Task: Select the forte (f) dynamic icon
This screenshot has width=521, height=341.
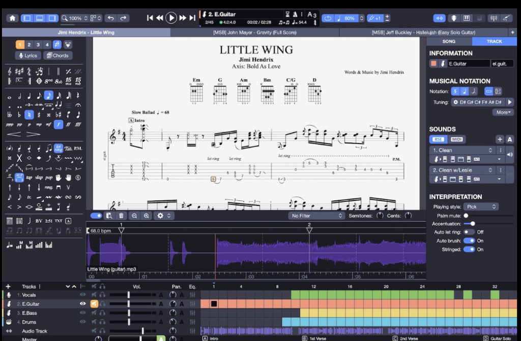Action: pyautogui.click(x=59, y=124)
